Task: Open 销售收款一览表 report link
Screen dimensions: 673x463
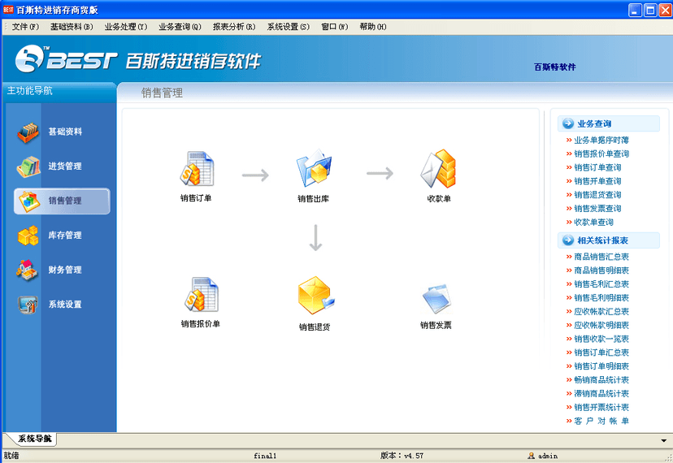Action: [x=601, y=339]
